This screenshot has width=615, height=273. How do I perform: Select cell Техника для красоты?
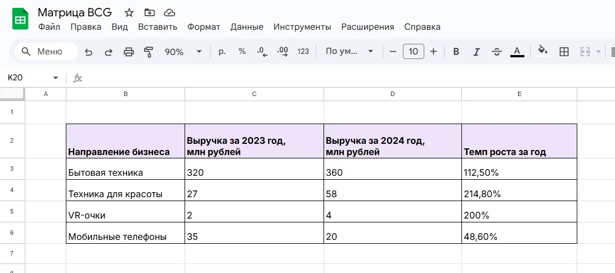coord(125,190)
